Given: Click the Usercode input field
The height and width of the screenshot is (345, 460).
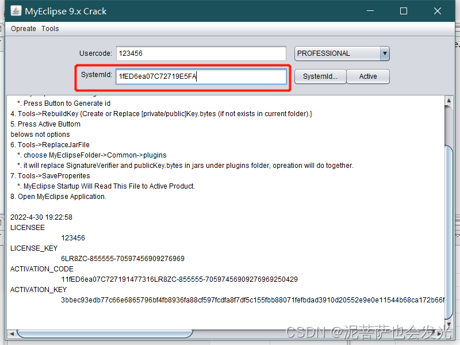Looking at the screenshot, I should coord(201,53).
